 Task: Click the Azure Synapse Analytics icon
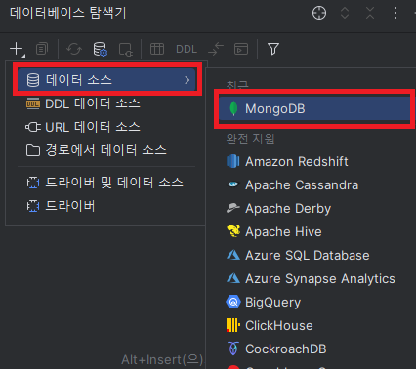point(233,278)
